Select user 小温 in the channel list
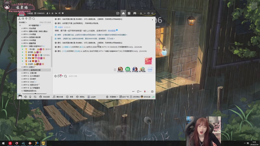The height and width of the screenshot is (146, 260). click(34, 61)
